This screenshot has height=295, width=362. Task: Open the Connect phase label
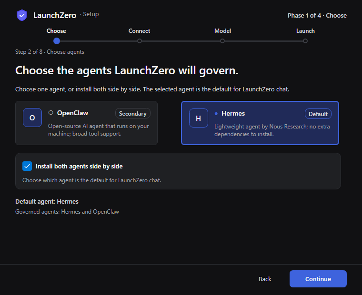[x=139, y=31]
